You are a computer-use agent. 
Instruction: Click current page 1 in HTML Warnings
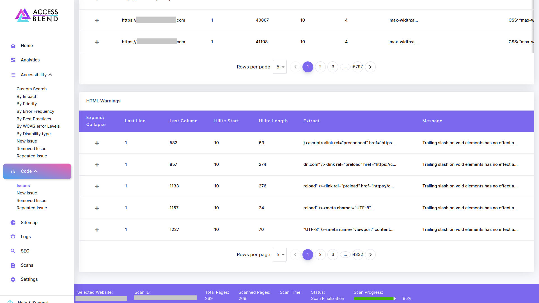pos(308,254)
